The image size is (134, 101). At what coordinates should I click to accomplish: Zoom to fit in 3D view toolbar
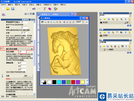point(60,22)
